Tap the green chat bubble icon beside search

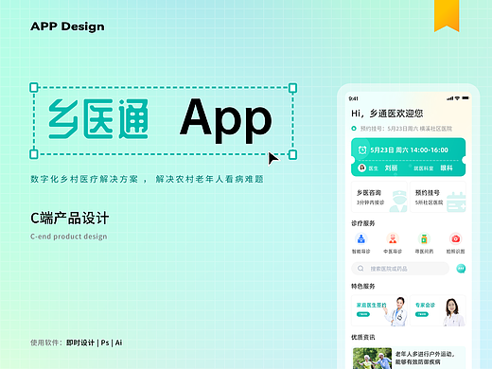point(461,269)
